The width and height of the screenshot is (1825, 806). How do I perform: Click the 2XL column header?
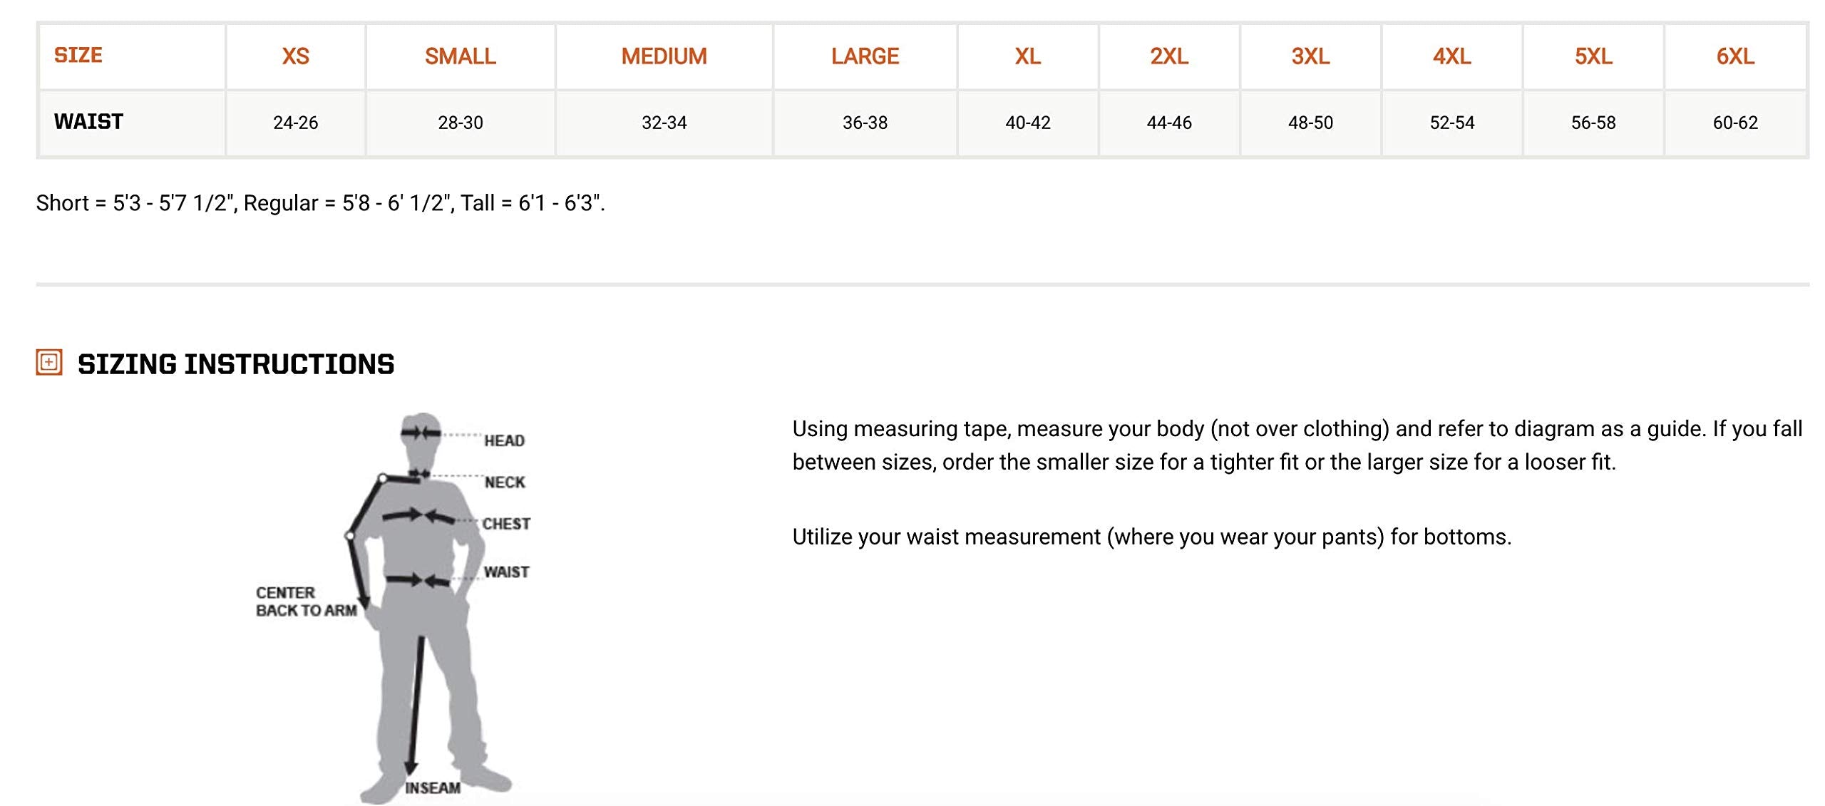point(1168,56)
